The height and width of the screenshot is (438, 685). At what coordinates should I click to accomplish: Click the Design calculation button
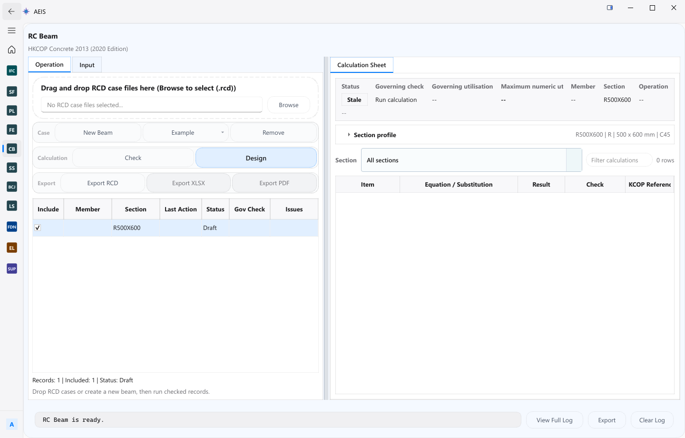(256, 158)
